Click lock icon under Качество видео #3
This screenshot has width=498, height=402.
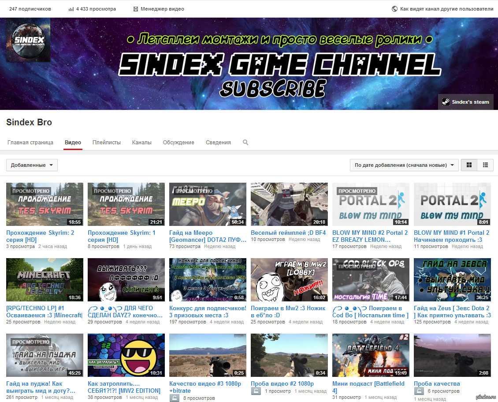[175, 398]
